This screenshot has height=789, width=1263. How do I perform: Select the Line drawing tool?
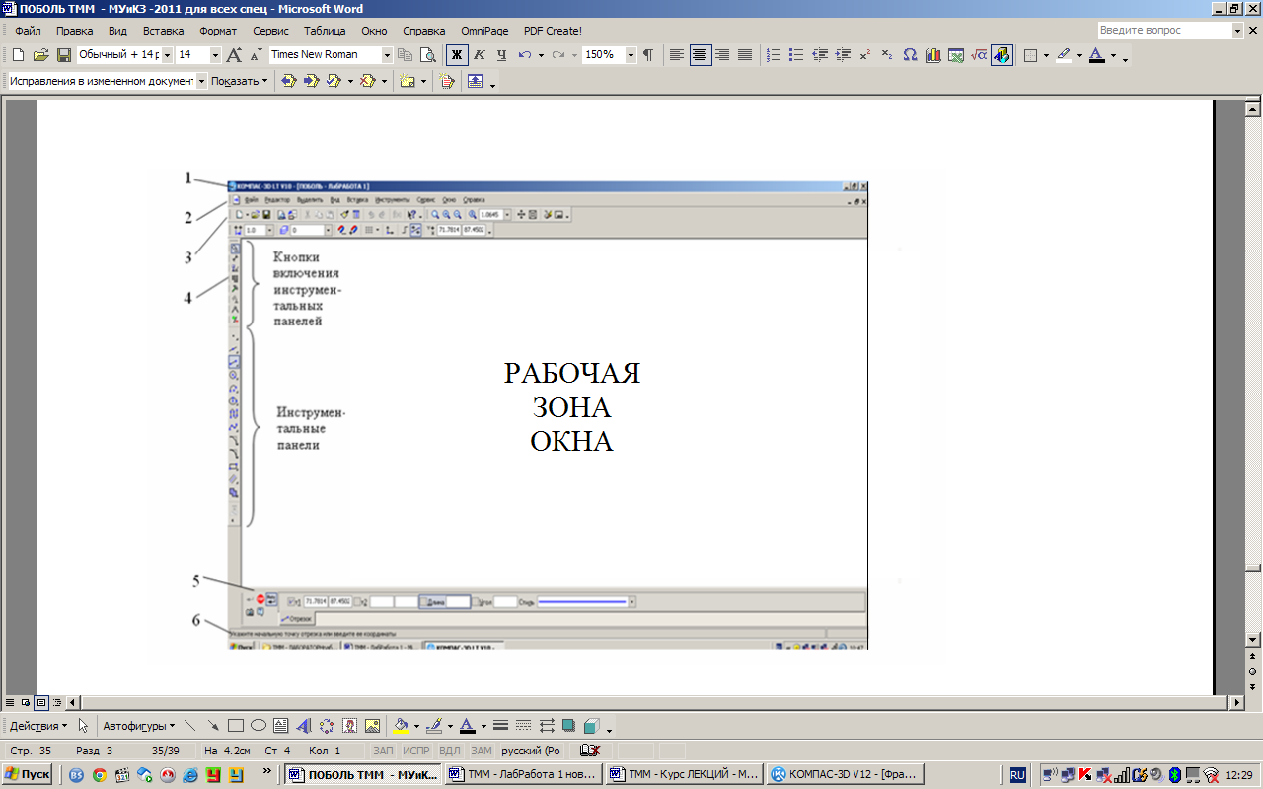[190, 725]
